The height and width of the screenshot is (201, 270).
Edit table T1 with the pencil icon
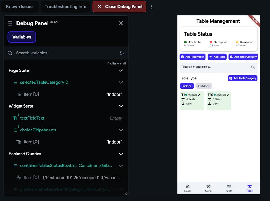click(x=200, y=95)
